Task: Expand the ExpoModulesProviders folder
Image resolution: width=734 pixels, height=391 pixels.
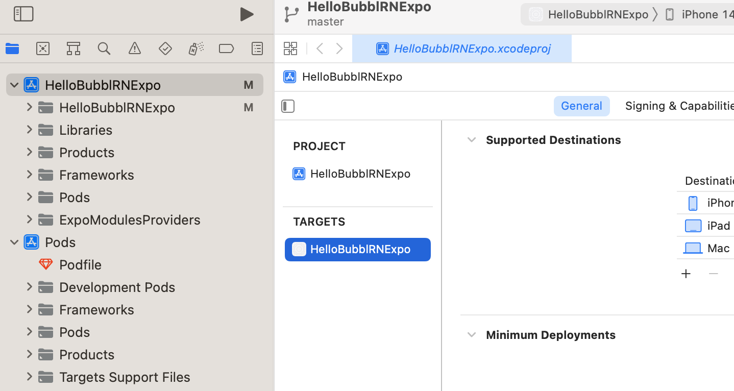Action: pyautogui.click(x=29, y=219)
